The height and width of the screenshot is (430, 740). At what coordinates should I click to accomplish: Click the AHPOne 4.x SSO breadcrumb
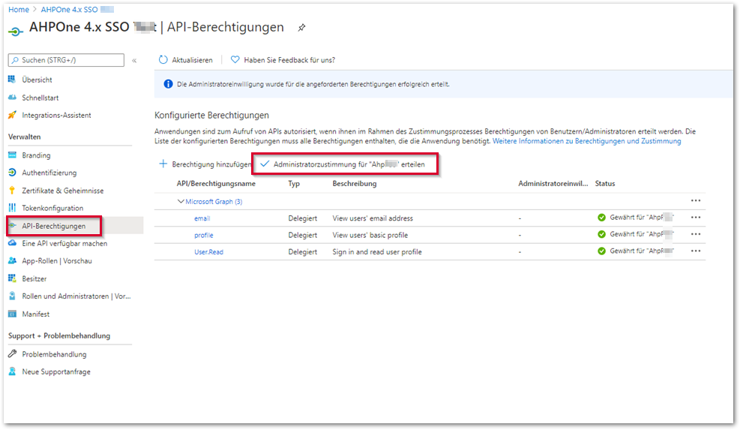point(70,10)
